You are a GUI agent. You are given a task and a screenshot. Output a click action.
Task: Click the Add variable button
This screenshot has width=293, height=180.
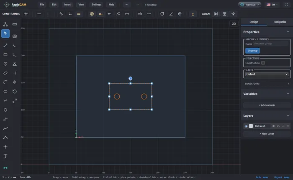point(267,105)
